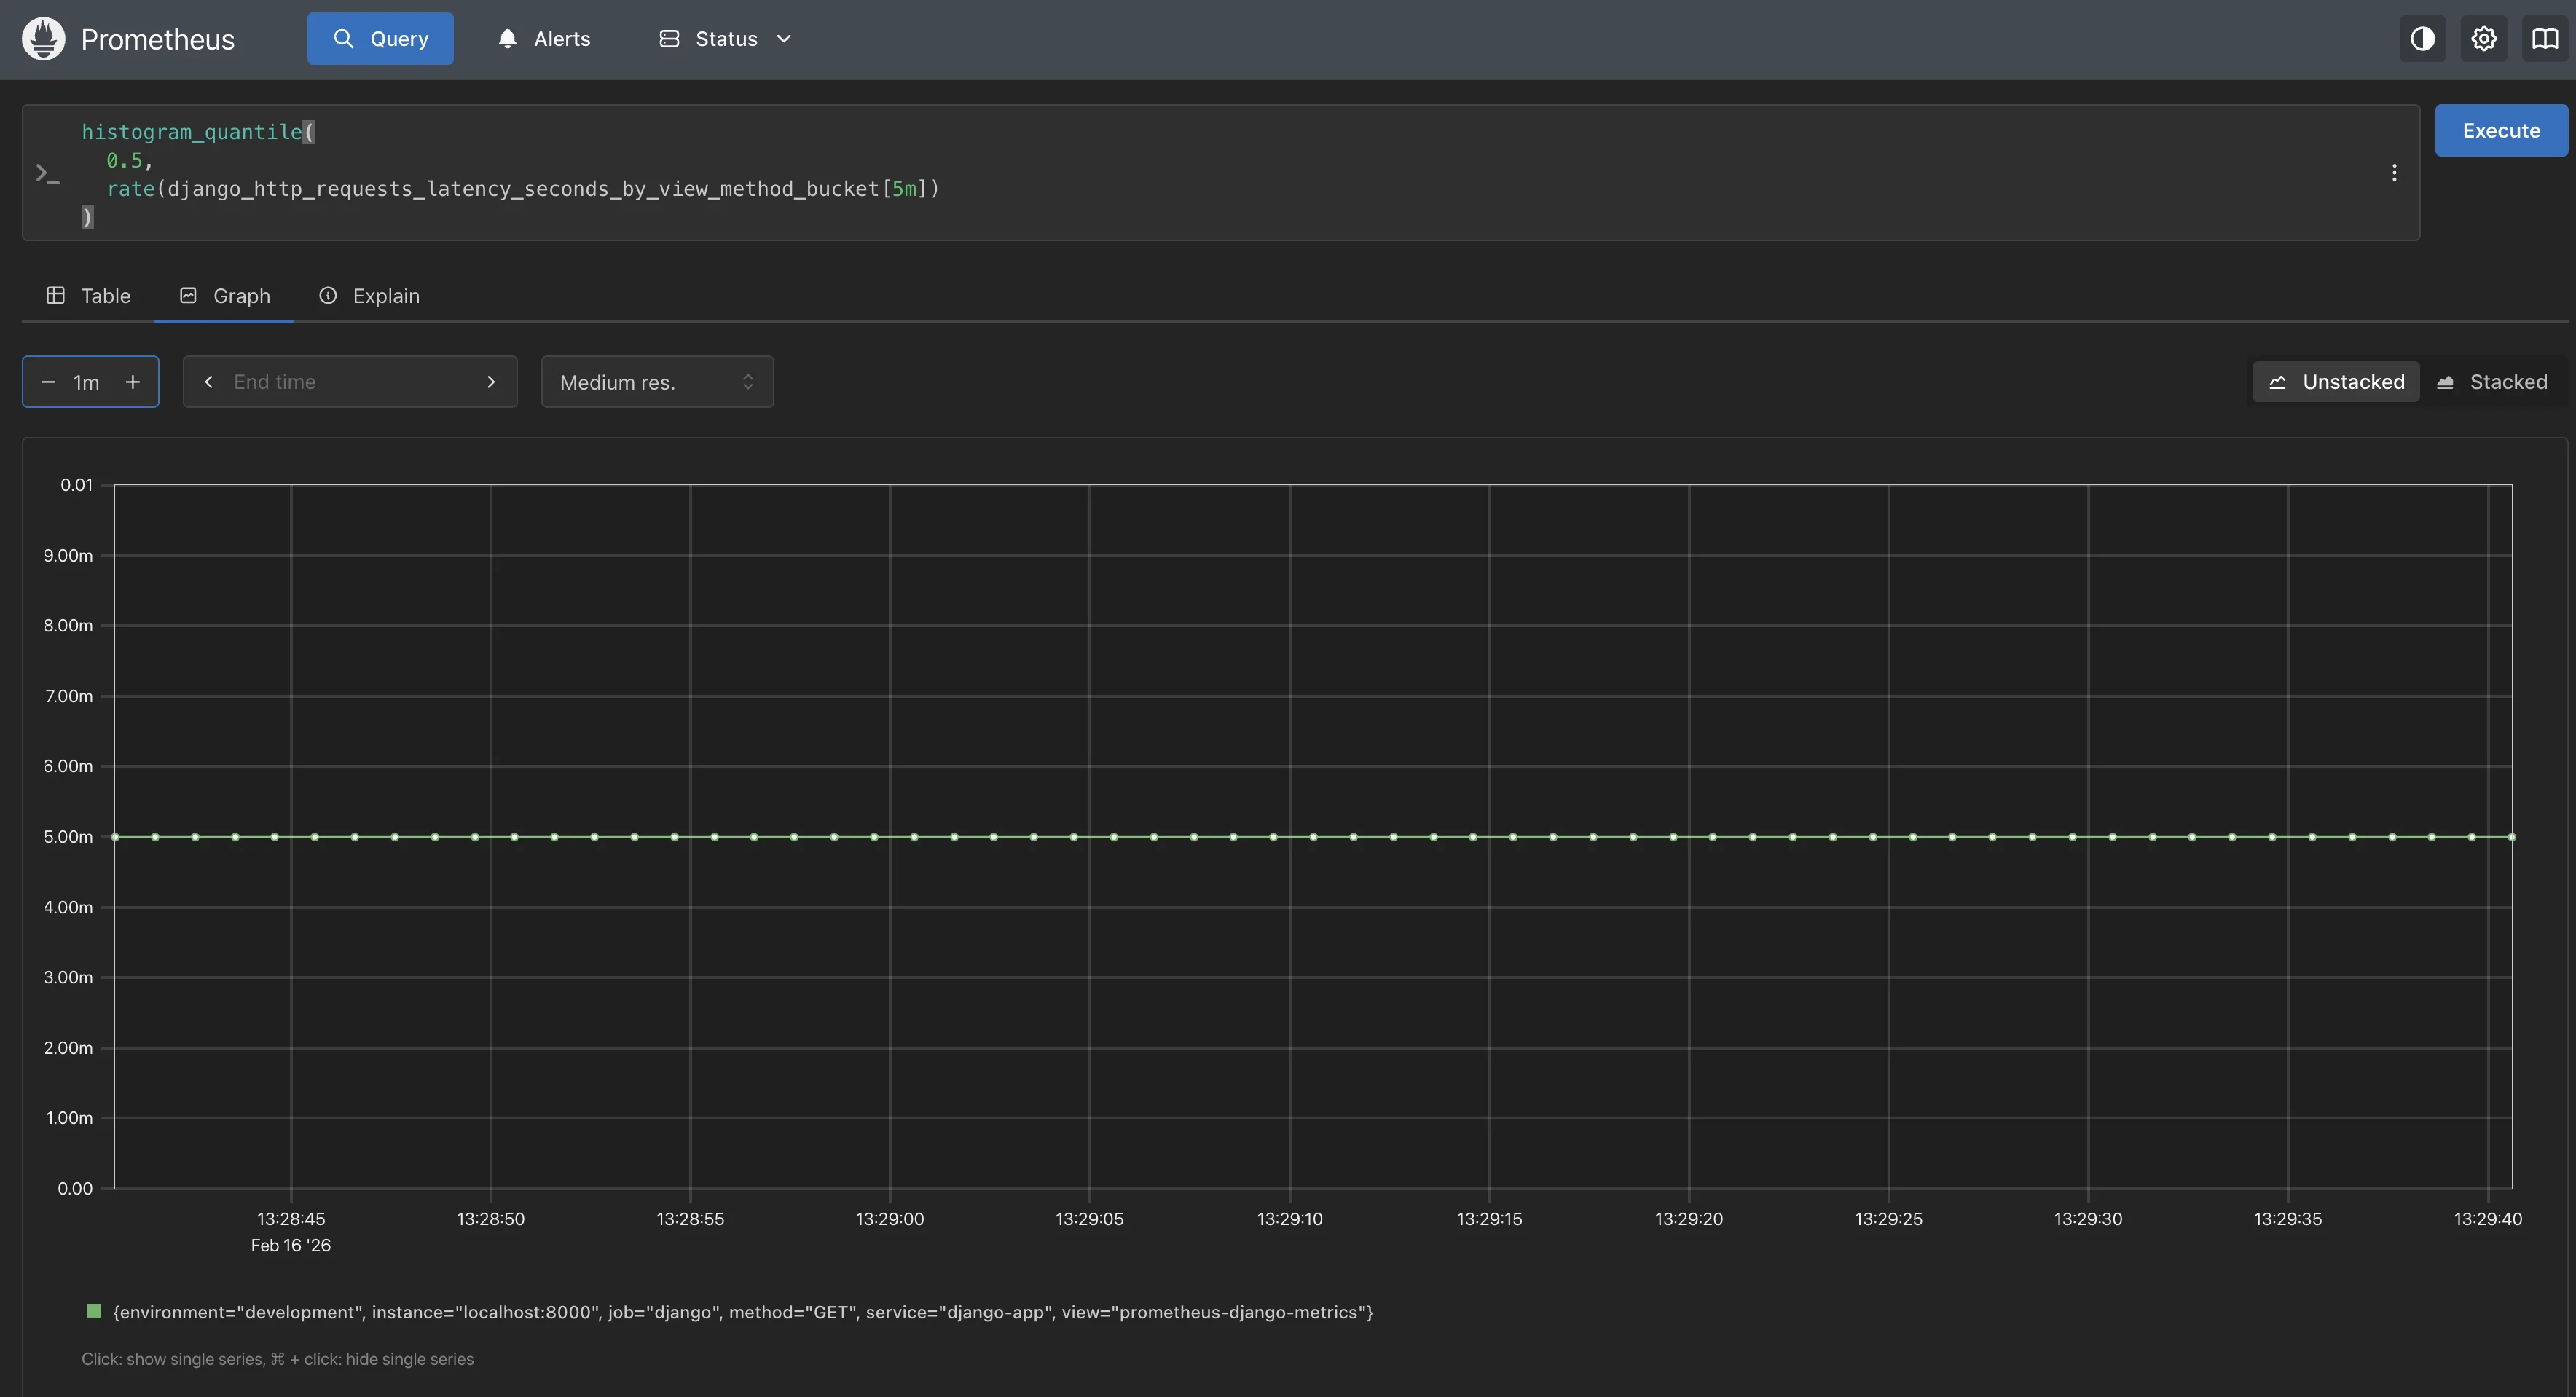Open the Status dropdown menu
Image resolution: width=2576 pixels, height=1397 pixels.
(725, 39)
